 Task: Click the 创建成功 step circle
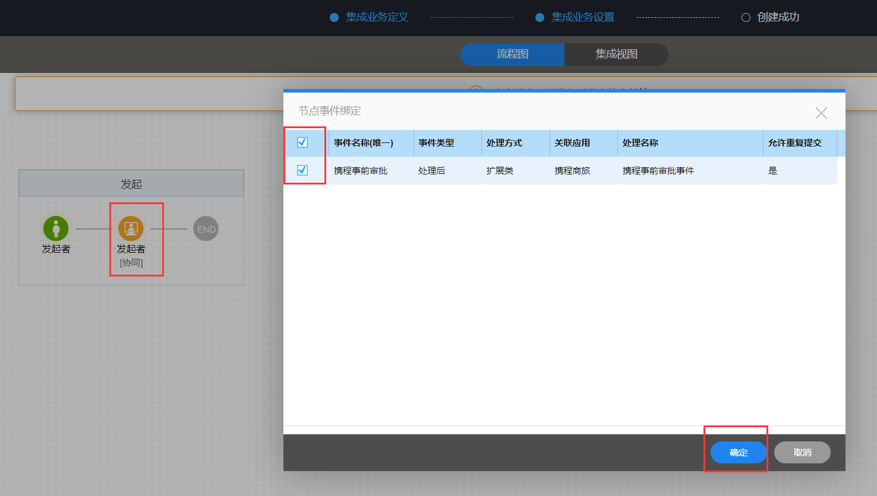point(746,18)
